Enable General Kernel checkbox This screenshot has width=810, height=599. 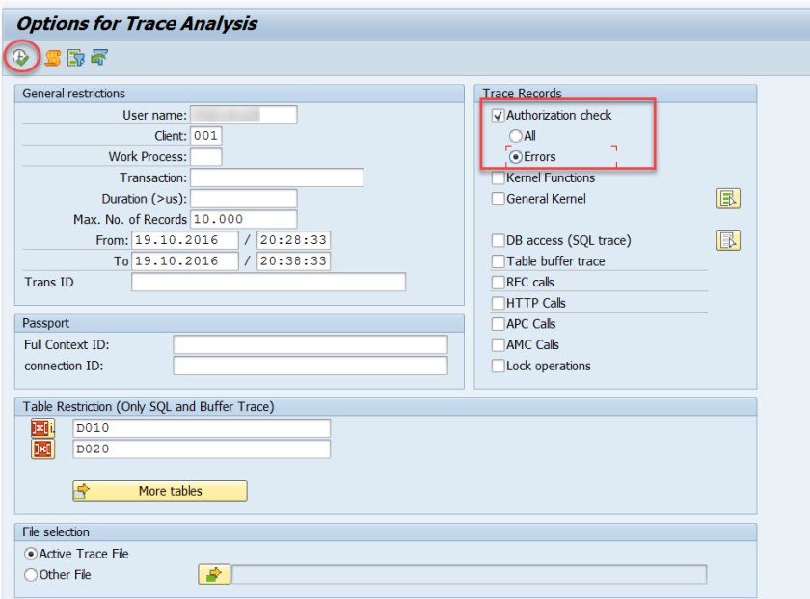click(498, 199)
